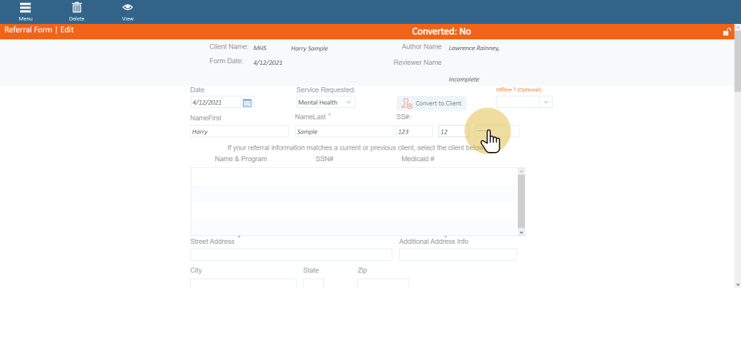This screenshot has width=741, height=341.
Task: Click the Additional Address Info field
Action: pos(458,255)
